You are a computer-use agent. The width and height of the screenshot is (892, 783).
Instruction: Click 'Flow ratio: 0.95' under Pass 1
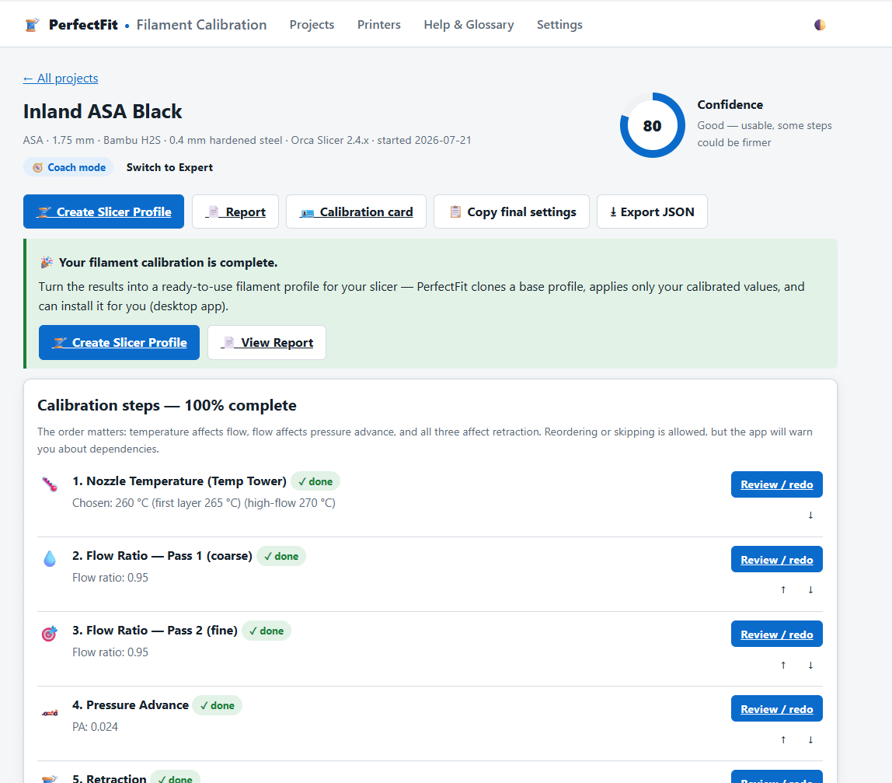[x=110, y=578]
